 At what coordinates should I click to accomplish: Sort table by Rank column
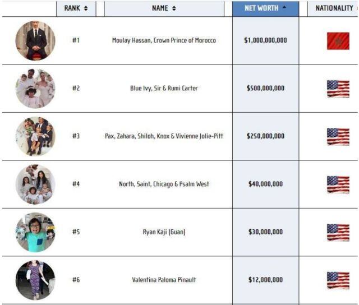[x=76, y=8]
